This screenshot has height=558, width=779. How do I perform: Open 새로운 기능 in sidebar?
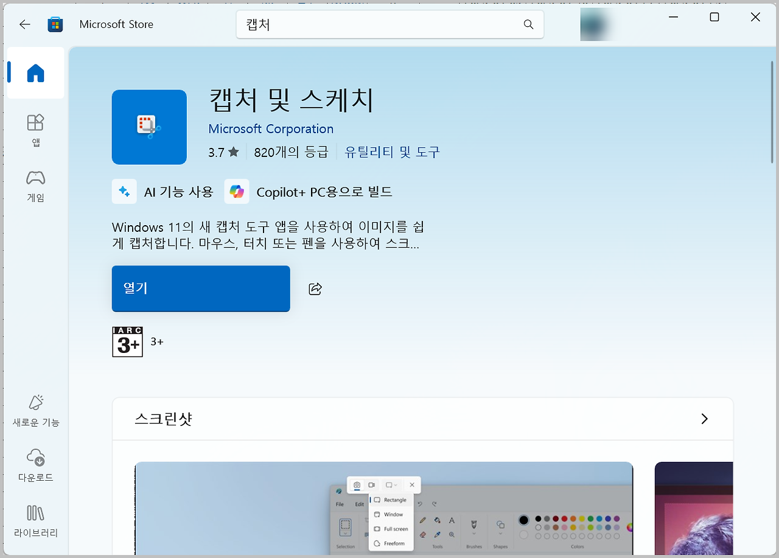(36, 410)
